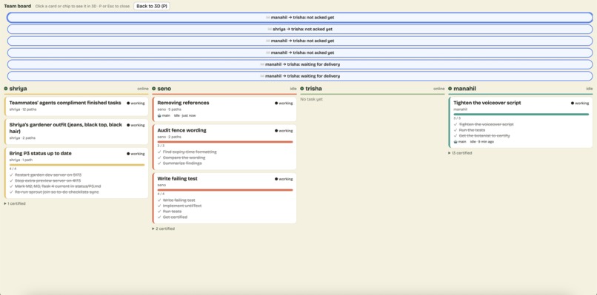
Task: Toggle 'Summarize findings' checklist item
Action: [179, 163]
